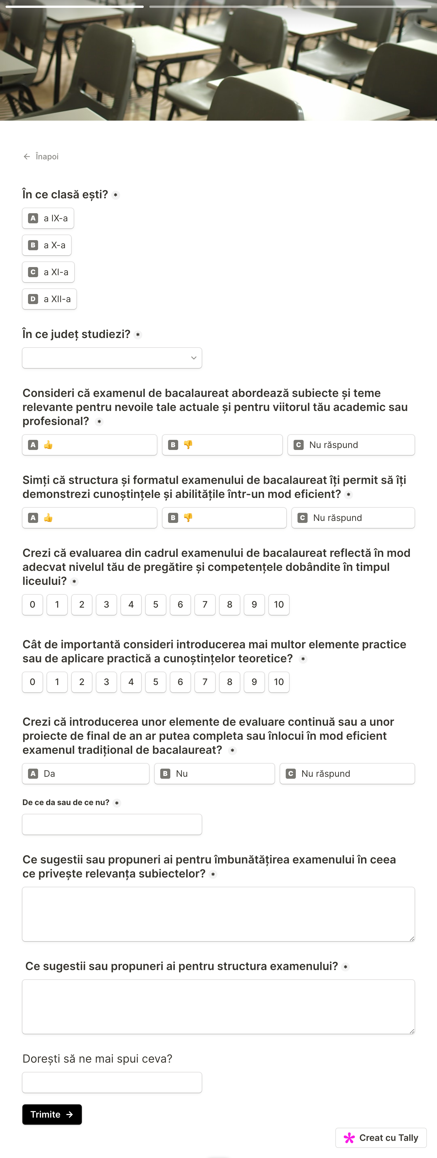Click thumbs down for exam relevance question

[222, 445]
